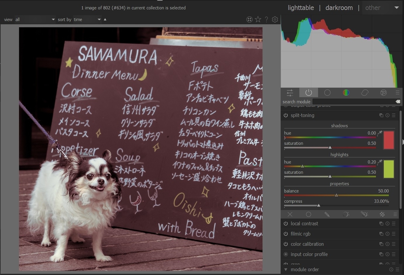Switch to the correct modules group icon
404x275 pixels.
(x=365, y=93)
